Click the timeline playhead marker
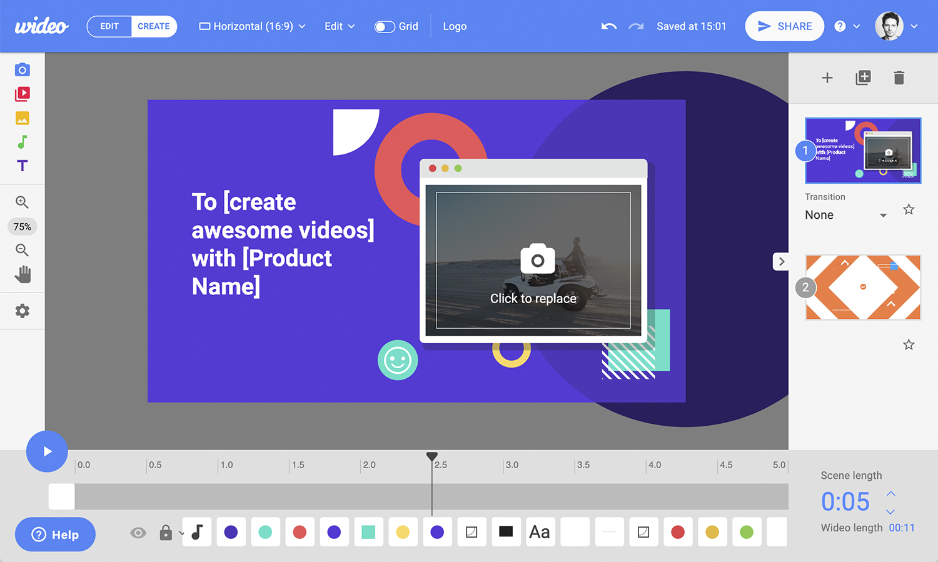 431,457
